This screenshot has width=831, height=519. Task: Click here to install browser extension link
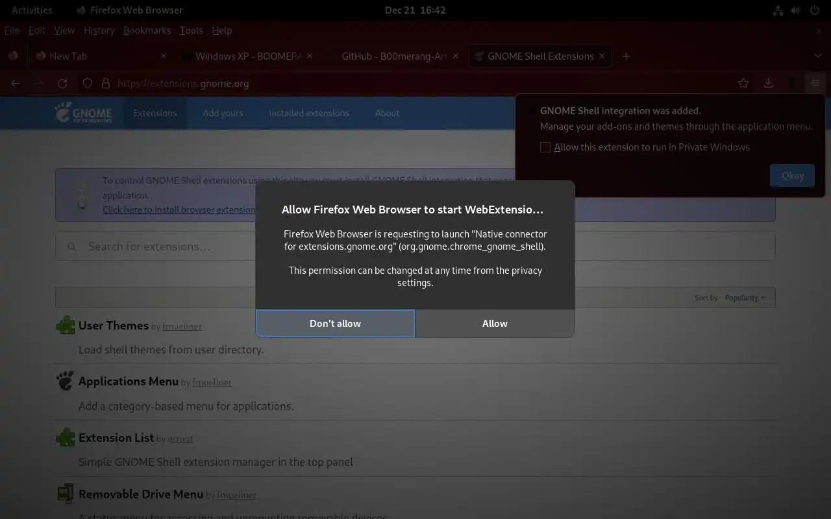179,210
